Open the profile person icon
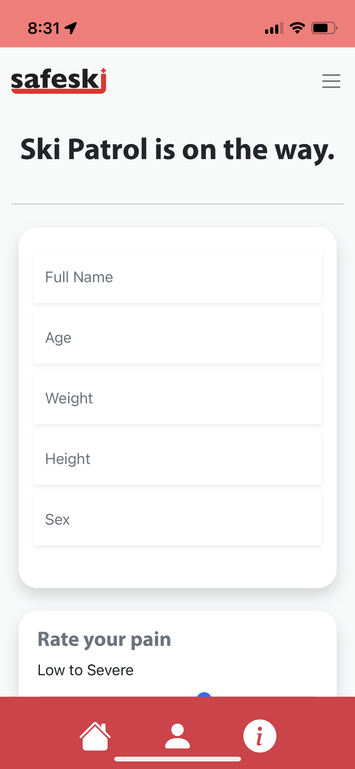Image resolution: width=355 pixels, height=769 pixels. pyautogui.click(x=177, y=736)
